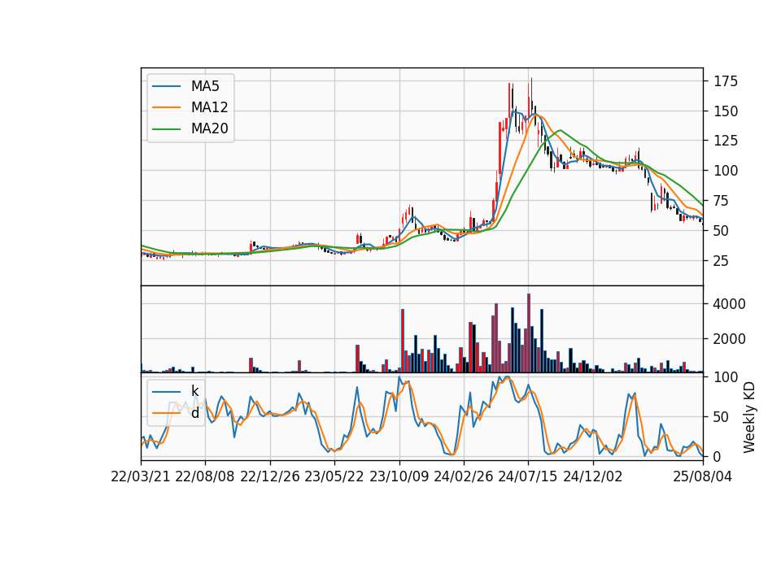
Task: Click the 23/10/09 date tick label
Action: (399, 476)
